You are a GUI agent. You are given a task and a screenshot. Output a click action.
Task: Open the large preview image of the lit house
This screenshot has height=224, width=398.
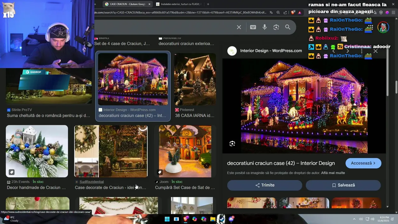pyautogui.click(x=304, y=106)
